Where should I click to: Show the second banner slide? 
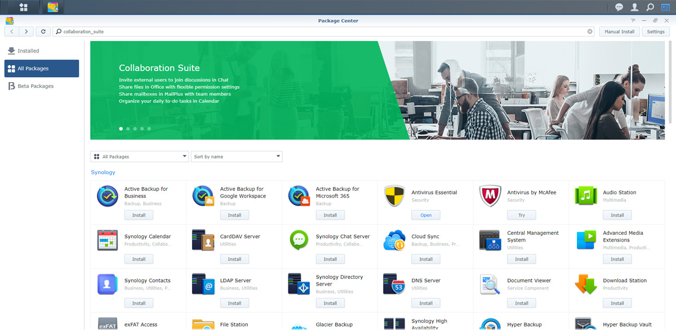pos(128,129)
